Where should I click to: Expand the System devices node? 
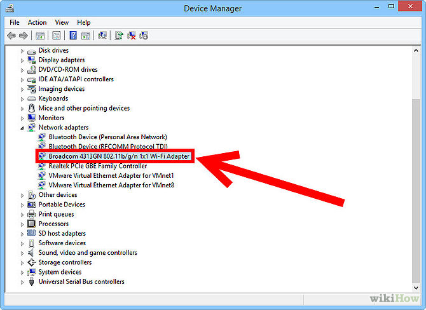[22, 273]
